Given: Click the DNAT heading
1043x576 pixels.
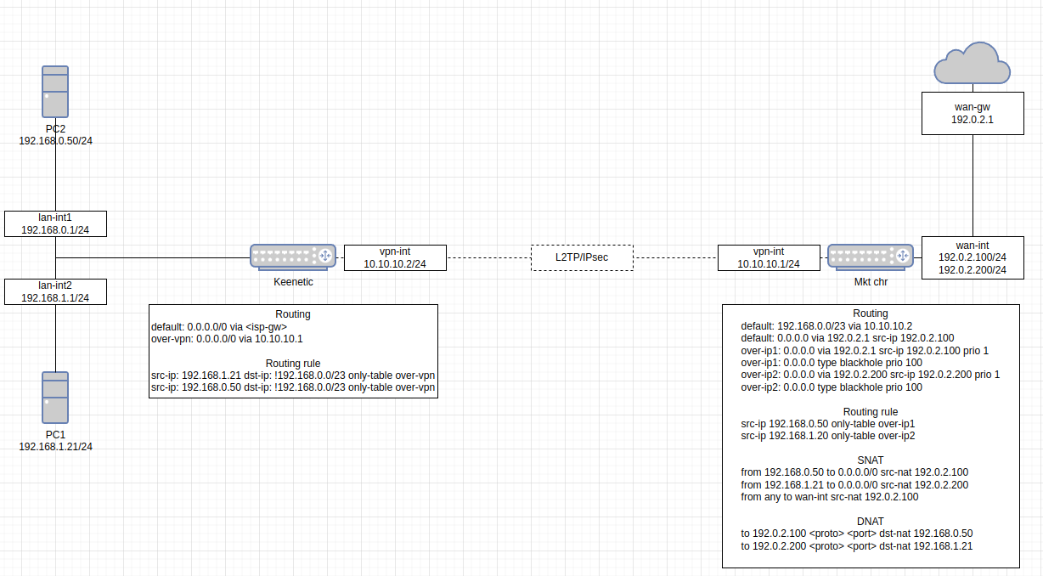Looking at the screenshot, I should (x=871, y=521).
